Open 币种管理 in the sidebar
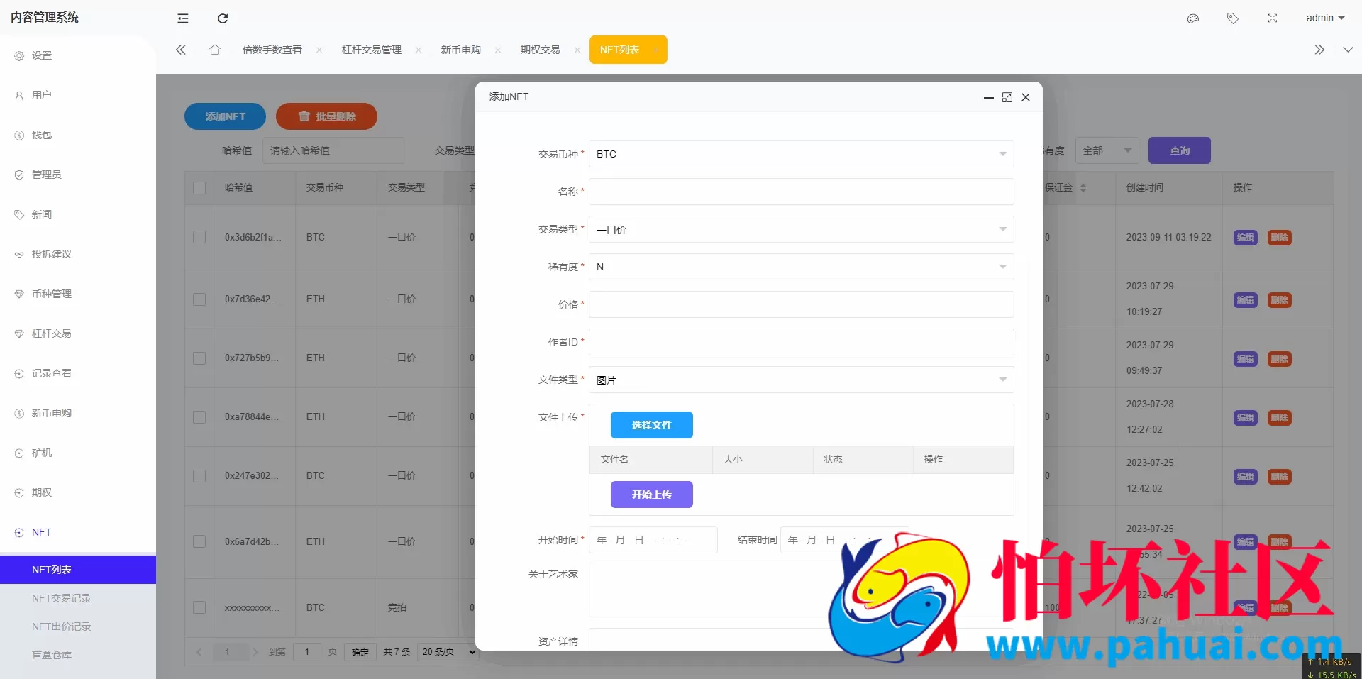1362x679 pixels. coord(78,294)
